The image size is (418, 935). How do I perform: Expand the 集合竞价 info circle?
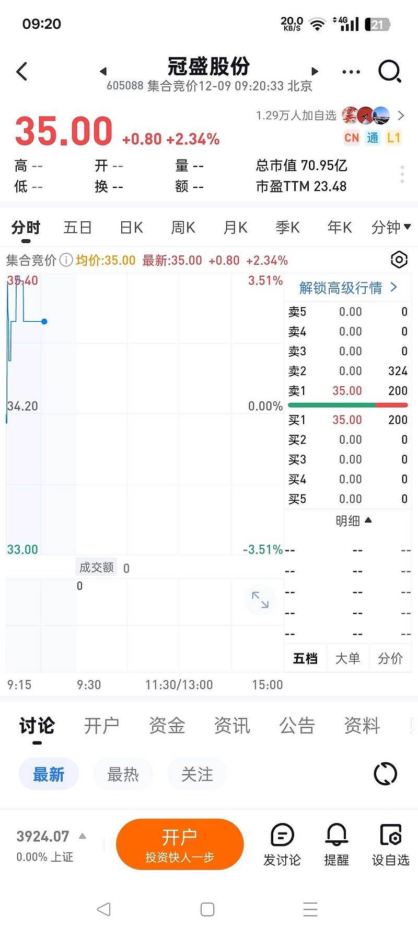click(66, 260)
